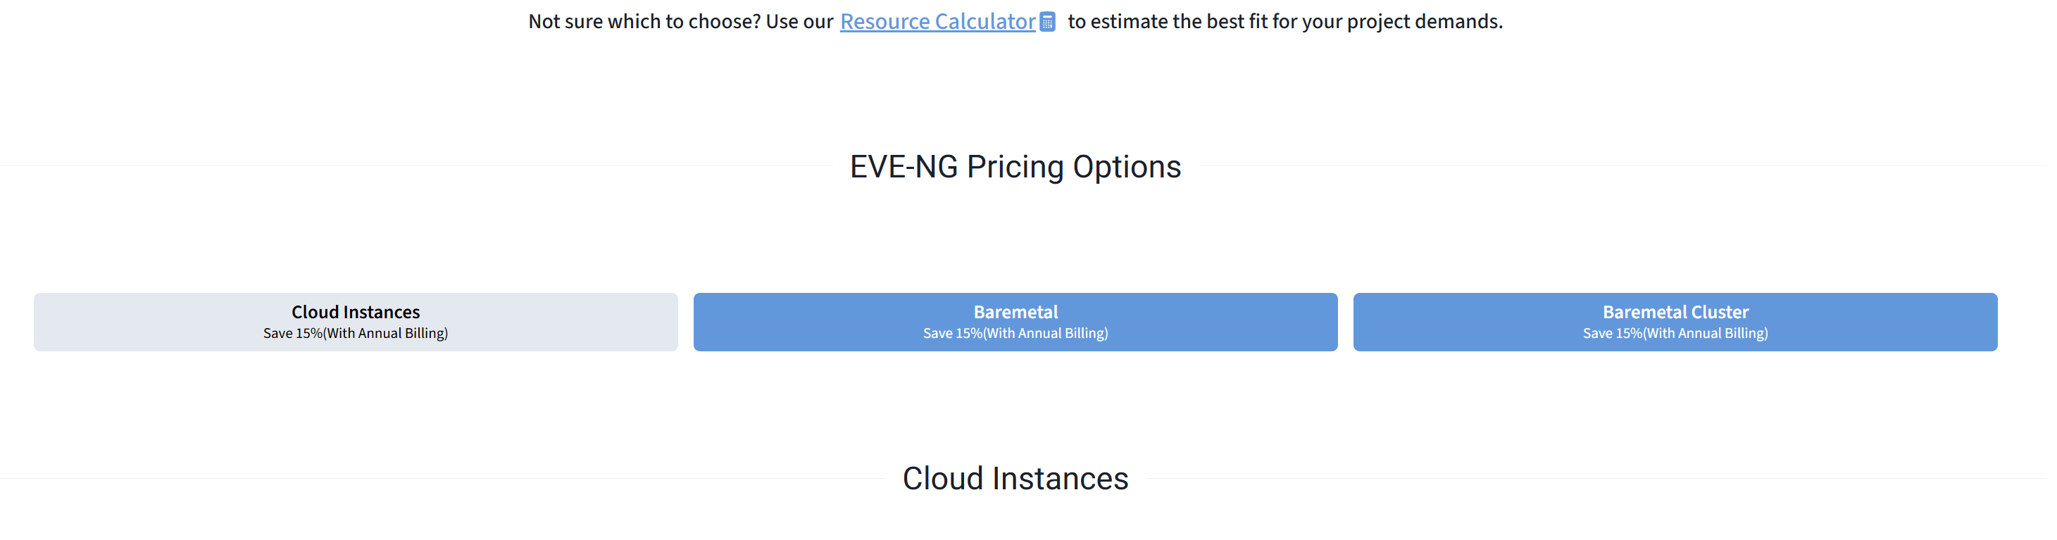Screen dimensions: 2057x540
Task: Click the bold 'Baremetal Cluster' title text
Action: [x=1675, y=311]
